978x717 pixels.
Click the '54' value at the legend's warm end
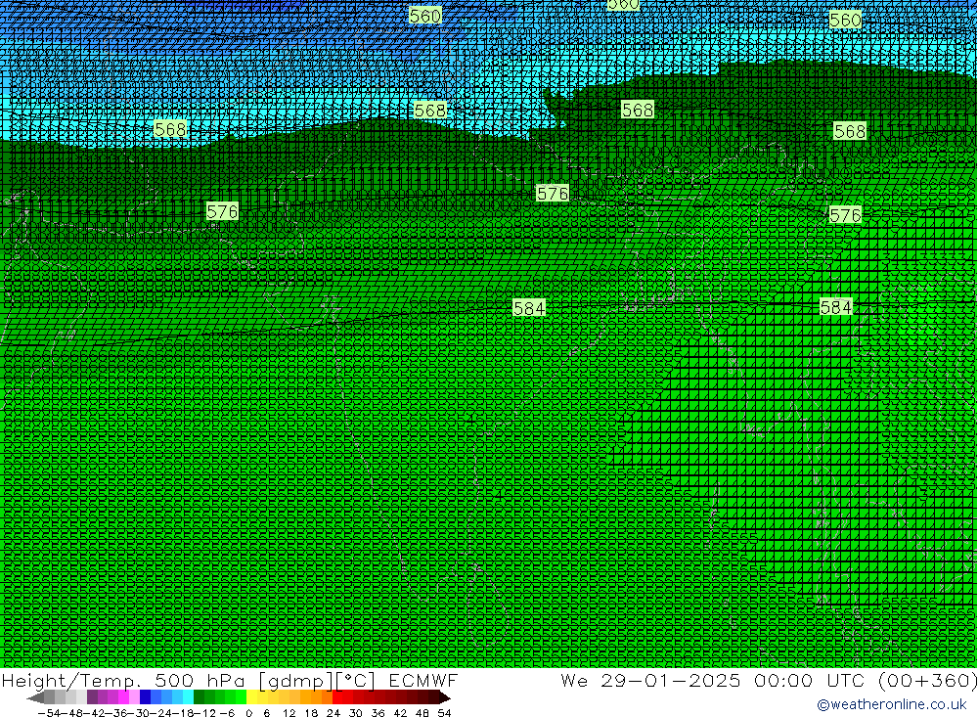(444, 713)
